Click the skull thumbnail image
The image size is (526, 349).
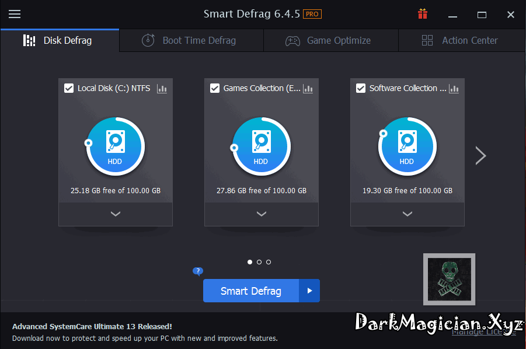pyautogui.click(x=449, y=280)
